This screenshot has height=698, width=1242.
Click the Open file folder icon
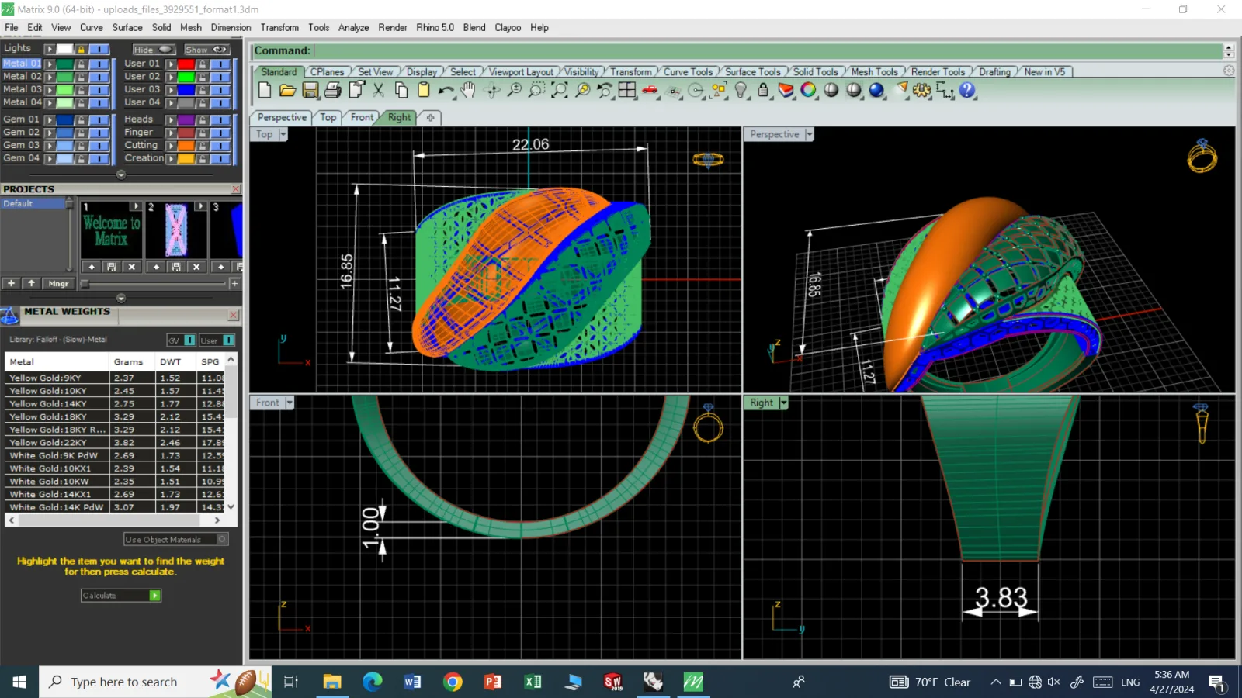pyautogui.click(x=287, y=90)
